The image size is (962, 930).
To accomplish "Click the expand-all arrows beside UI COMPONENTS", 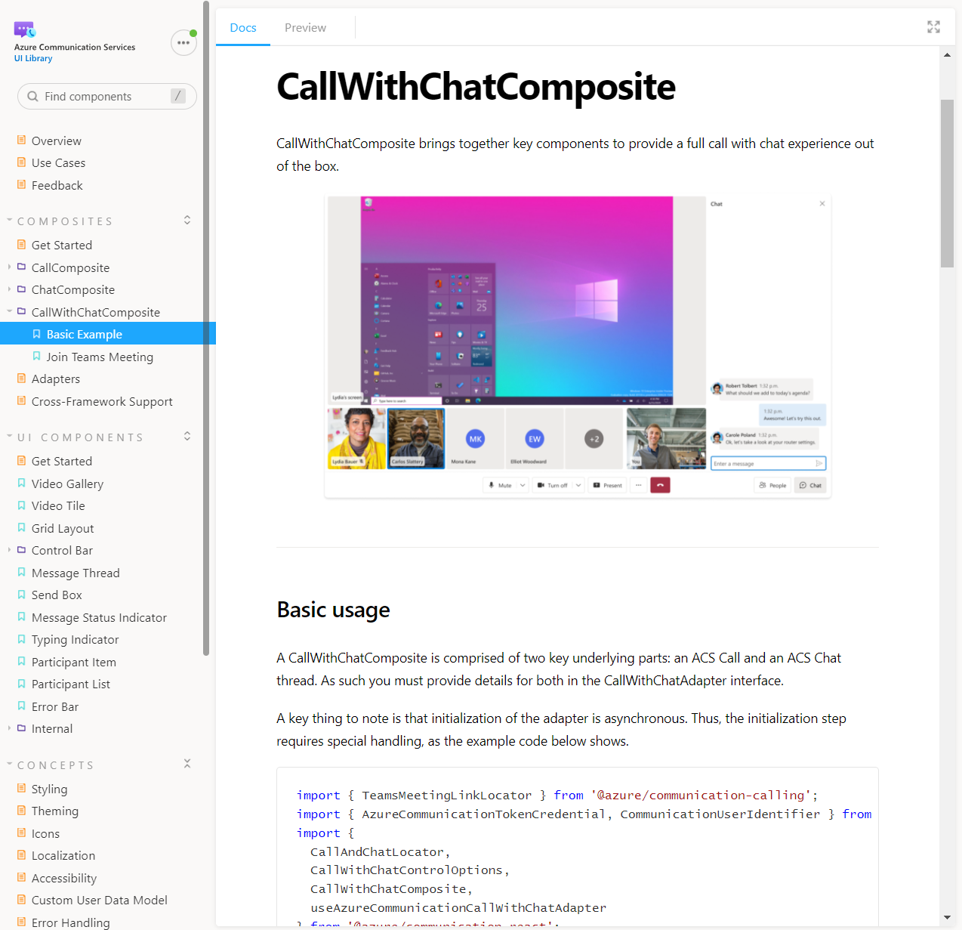I will click(x=187, y=437).
